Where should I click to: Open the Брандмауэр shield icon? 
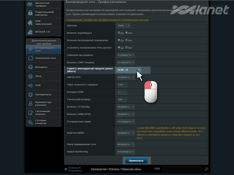[30, 95]
